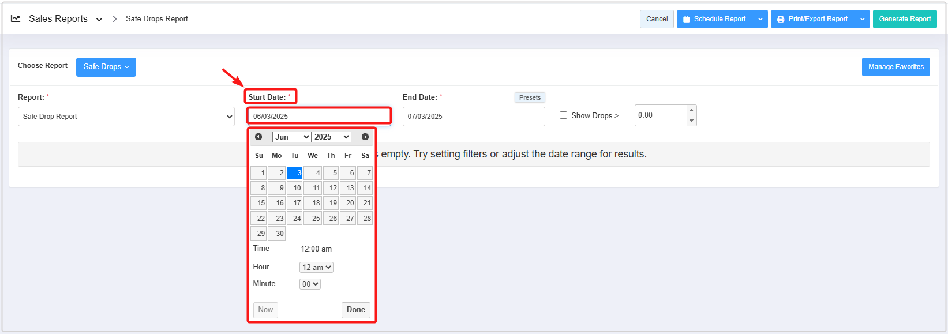The image size is (948, 334).
Task: Click next month arrow in calendar
Action: click(365, 137)
